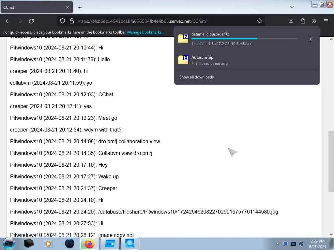The image size is (334, 250).
Task: Click creeper's 'yes' message
Action: click(51, 106)
